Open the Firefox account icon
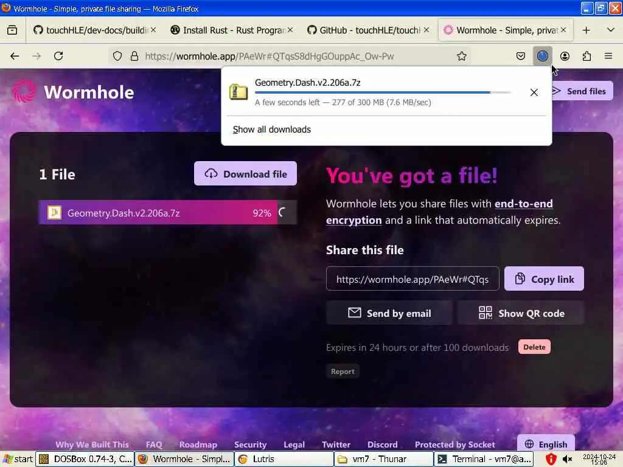623x467 pixels. pyautogui.click(x=565, y=56)
